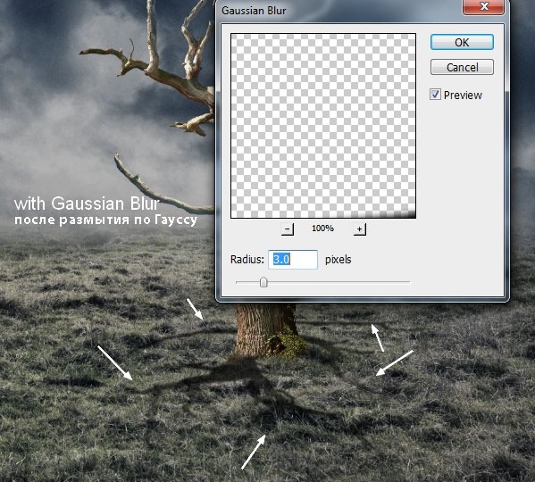Close the Gaussian Blur dialog
Screen dimensions: 535x482
[x=483, y=7]
